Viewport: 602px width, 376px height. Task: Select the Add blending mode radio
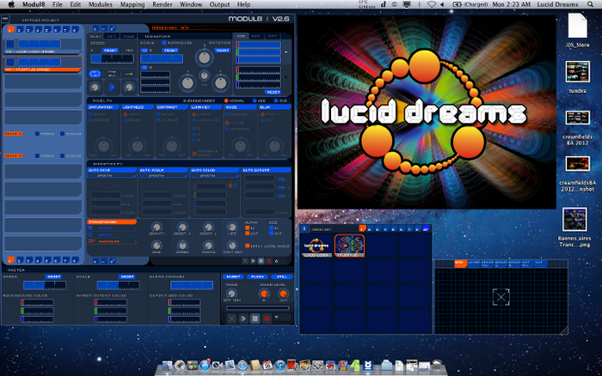(255, 100)
